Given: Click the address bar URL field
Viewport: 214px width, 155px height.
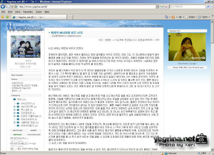Looking at the screenshot, I should tap(85, 7).
